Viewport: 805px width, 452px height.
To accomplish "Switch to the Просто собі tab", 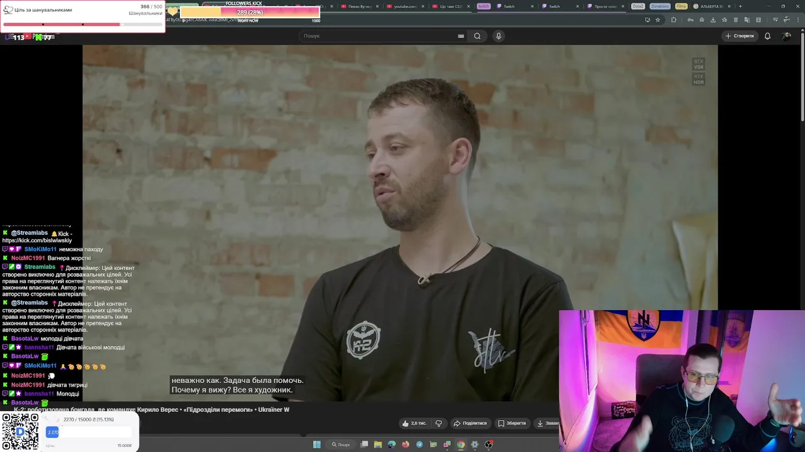I will click(x=606, y=6).
